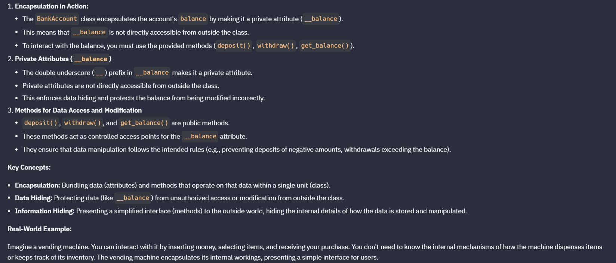Image resolution: width=616 pixels, height=263 pixels.
Task: Click deposit() in the "To interact" bullet
Action: click(234, 46)
